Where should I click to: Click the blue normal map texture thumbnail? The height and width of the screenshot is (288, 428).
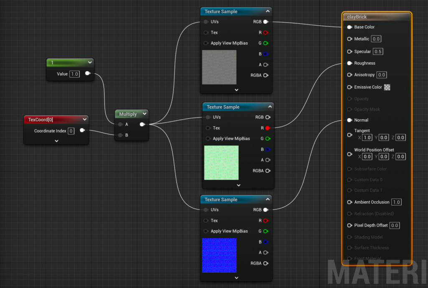tap(219, 255)
